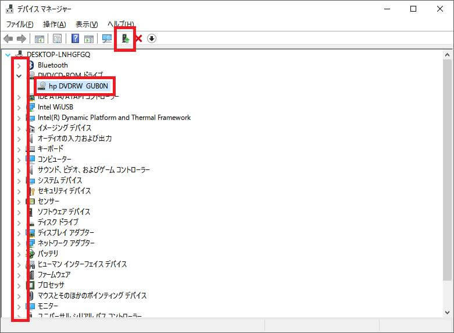
Task: Open the ファイル(F) menu
Action: click(20, 24)
